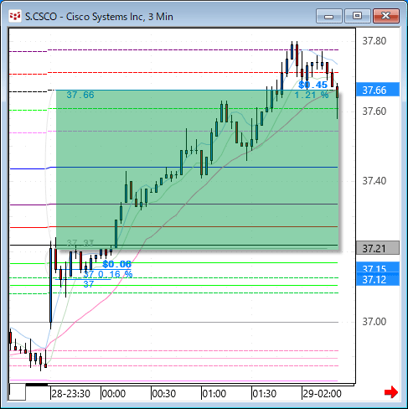Click the 01:00 time label

coord(214,394)
